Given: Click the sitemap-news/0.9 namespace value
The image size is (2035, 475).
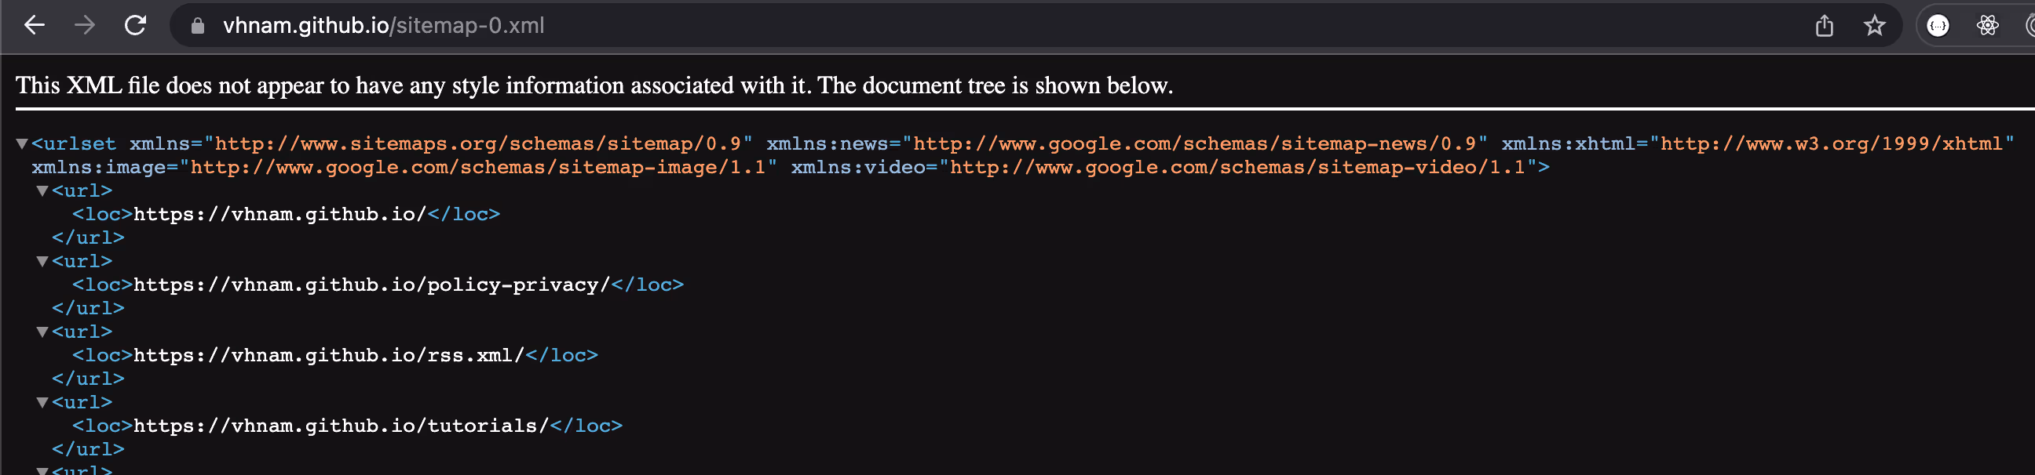Looking at the screenshot, I should pos(1195,143).
